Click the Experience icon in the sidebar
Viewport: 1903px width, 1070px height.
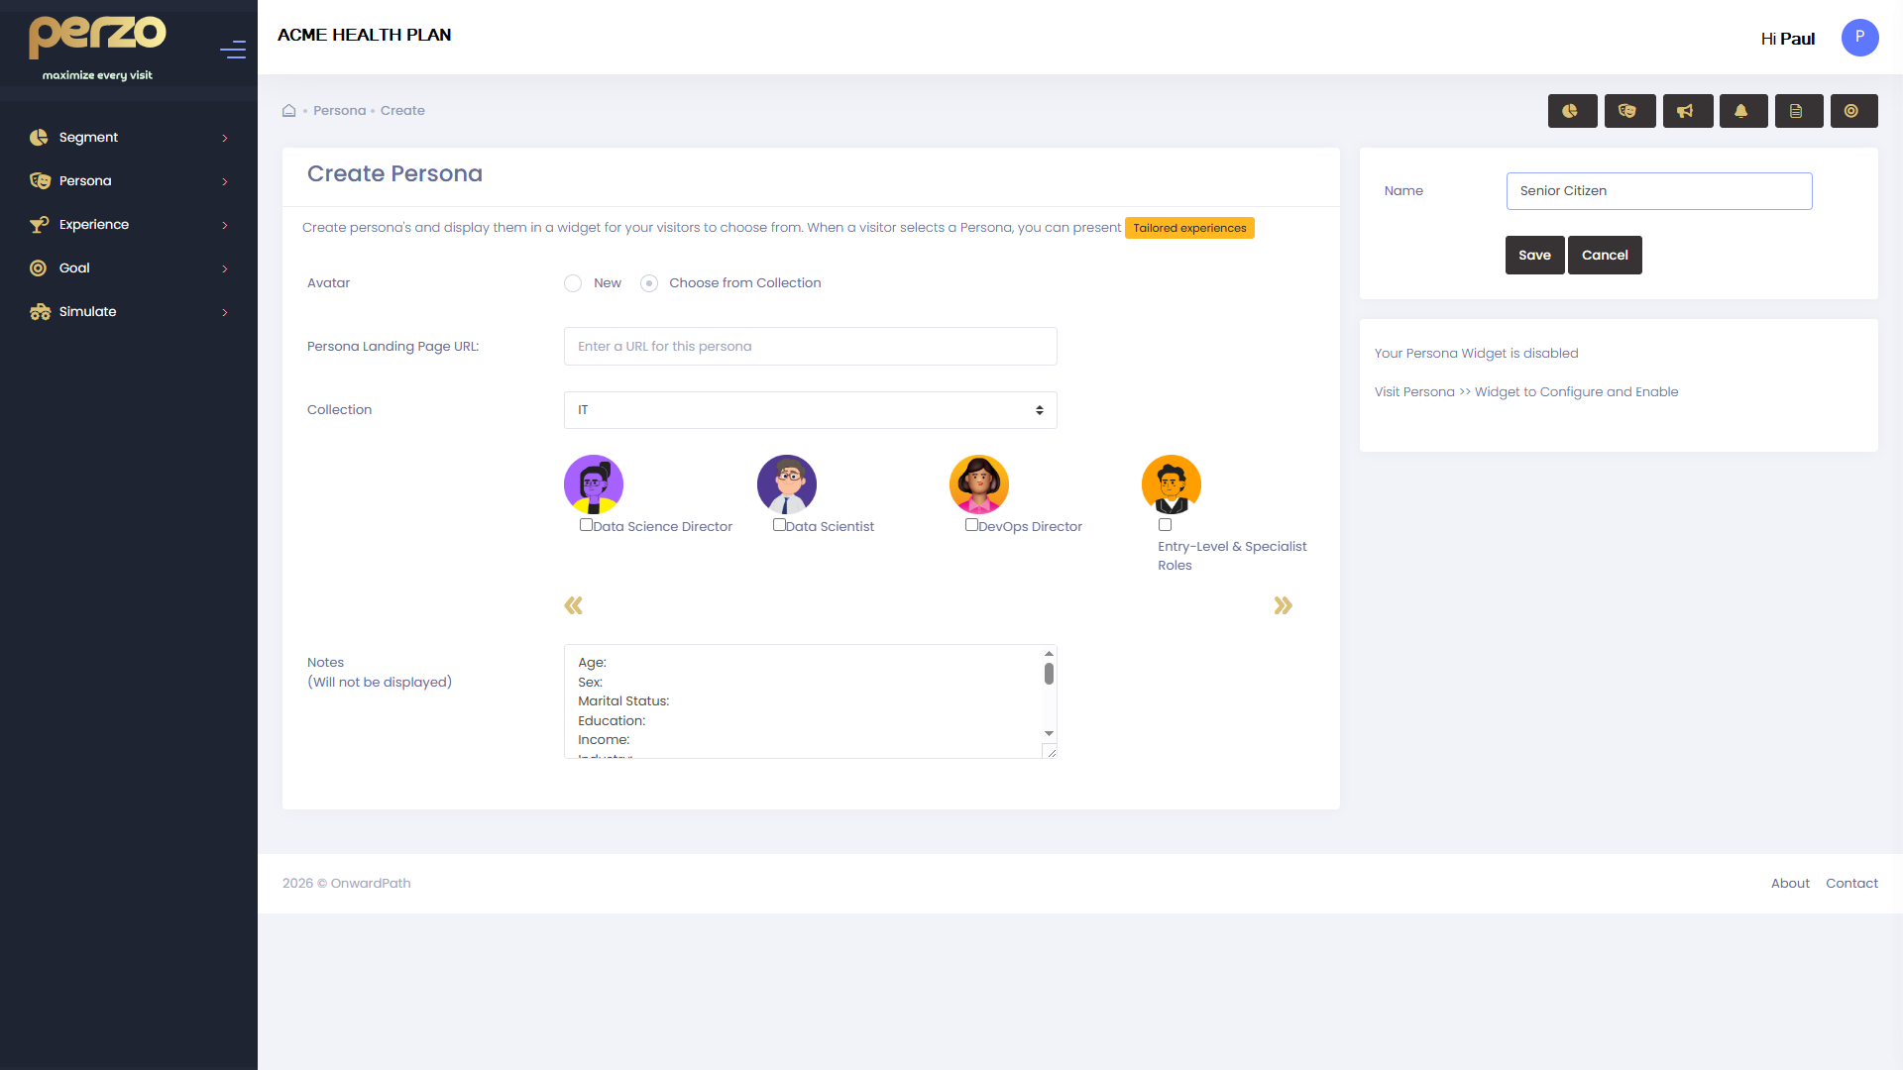pos(39,224)
